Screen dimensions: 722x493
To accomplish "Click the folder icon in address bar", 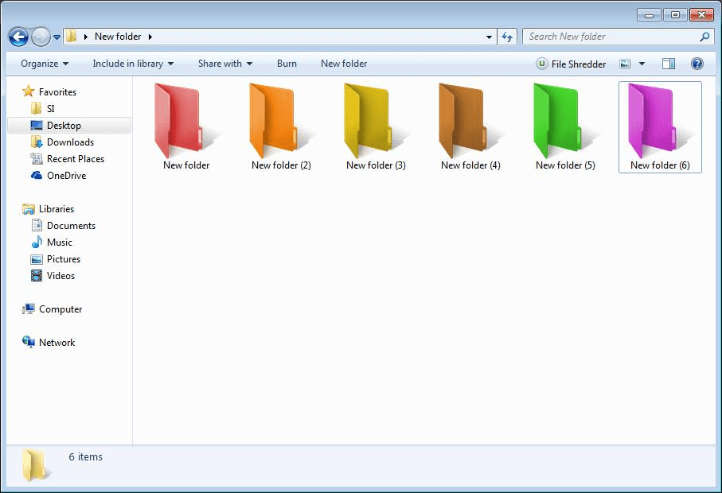I will coord(72,37).
